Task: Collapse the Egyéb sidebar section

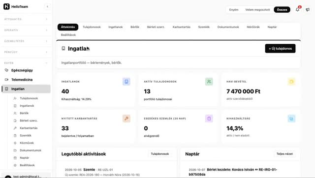Action: coord(26,63)
